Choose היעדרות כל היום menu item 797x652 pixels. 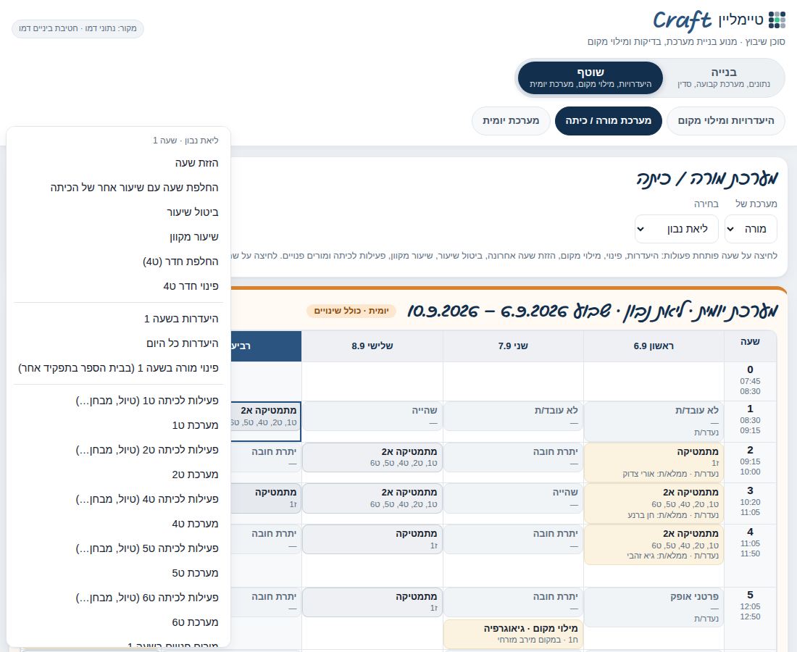point(118,343)
